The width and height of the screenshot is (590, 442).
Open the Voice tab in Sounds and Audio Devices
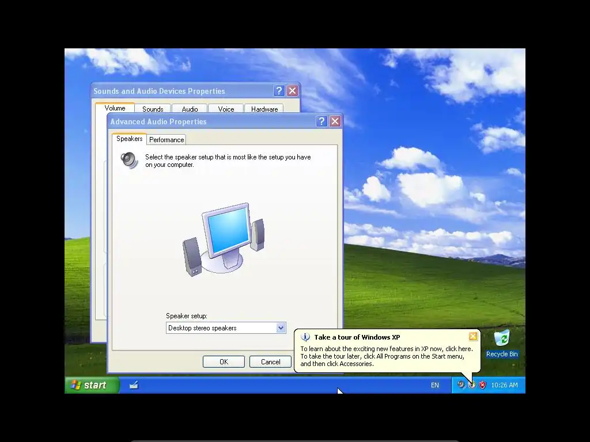(x=226, y=109)
